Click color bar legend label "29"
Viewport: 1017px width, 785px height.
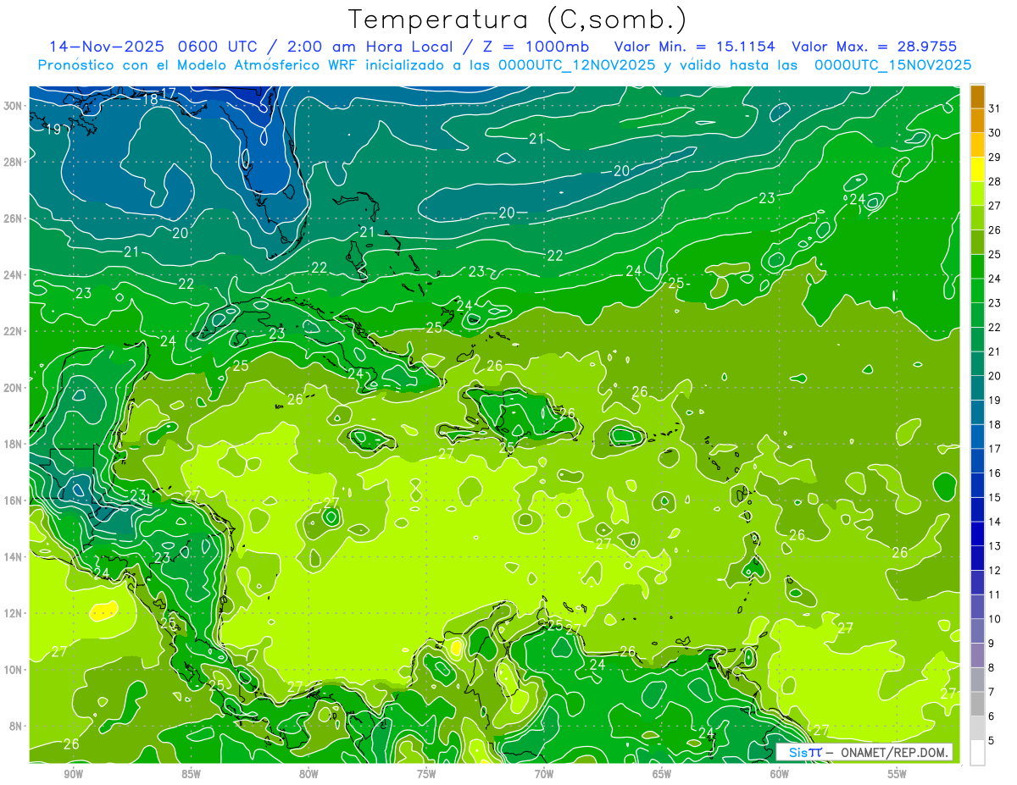tap(995, 157)
